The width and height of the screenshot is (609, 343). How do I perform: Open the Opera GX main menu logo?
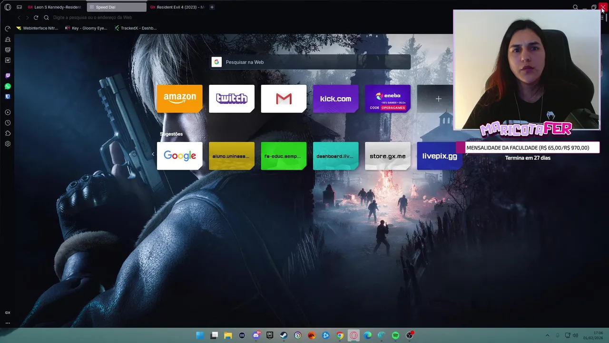click(x=8, y=7)
